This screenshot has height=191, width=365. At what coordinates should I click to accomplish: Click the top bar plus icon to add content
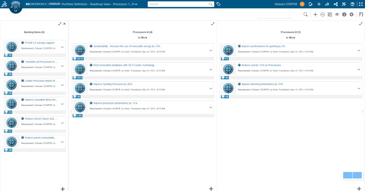click(319, 4)
